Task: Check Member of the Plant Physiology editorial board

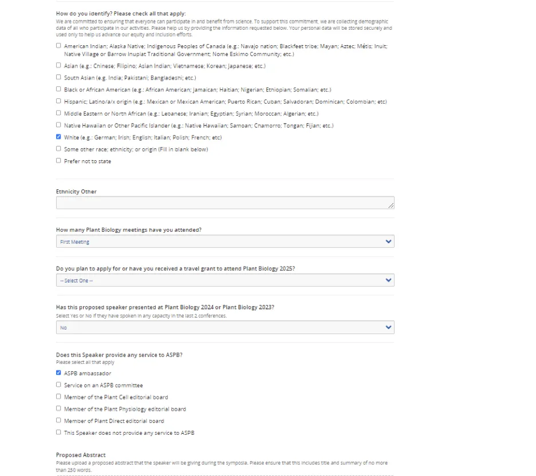Action: (58, 408)
